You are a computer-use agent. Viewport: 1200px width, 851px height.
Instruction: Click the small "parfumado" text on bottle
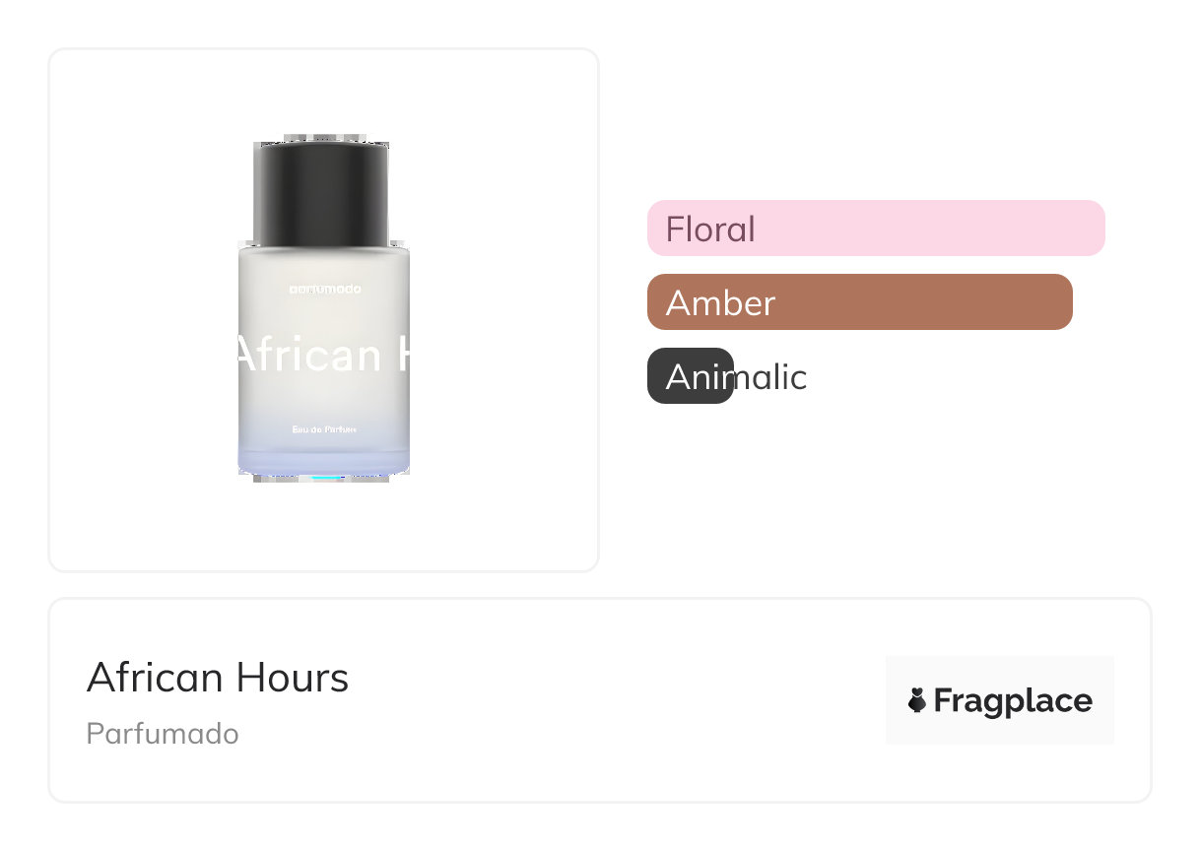click(x=325, y=289)
